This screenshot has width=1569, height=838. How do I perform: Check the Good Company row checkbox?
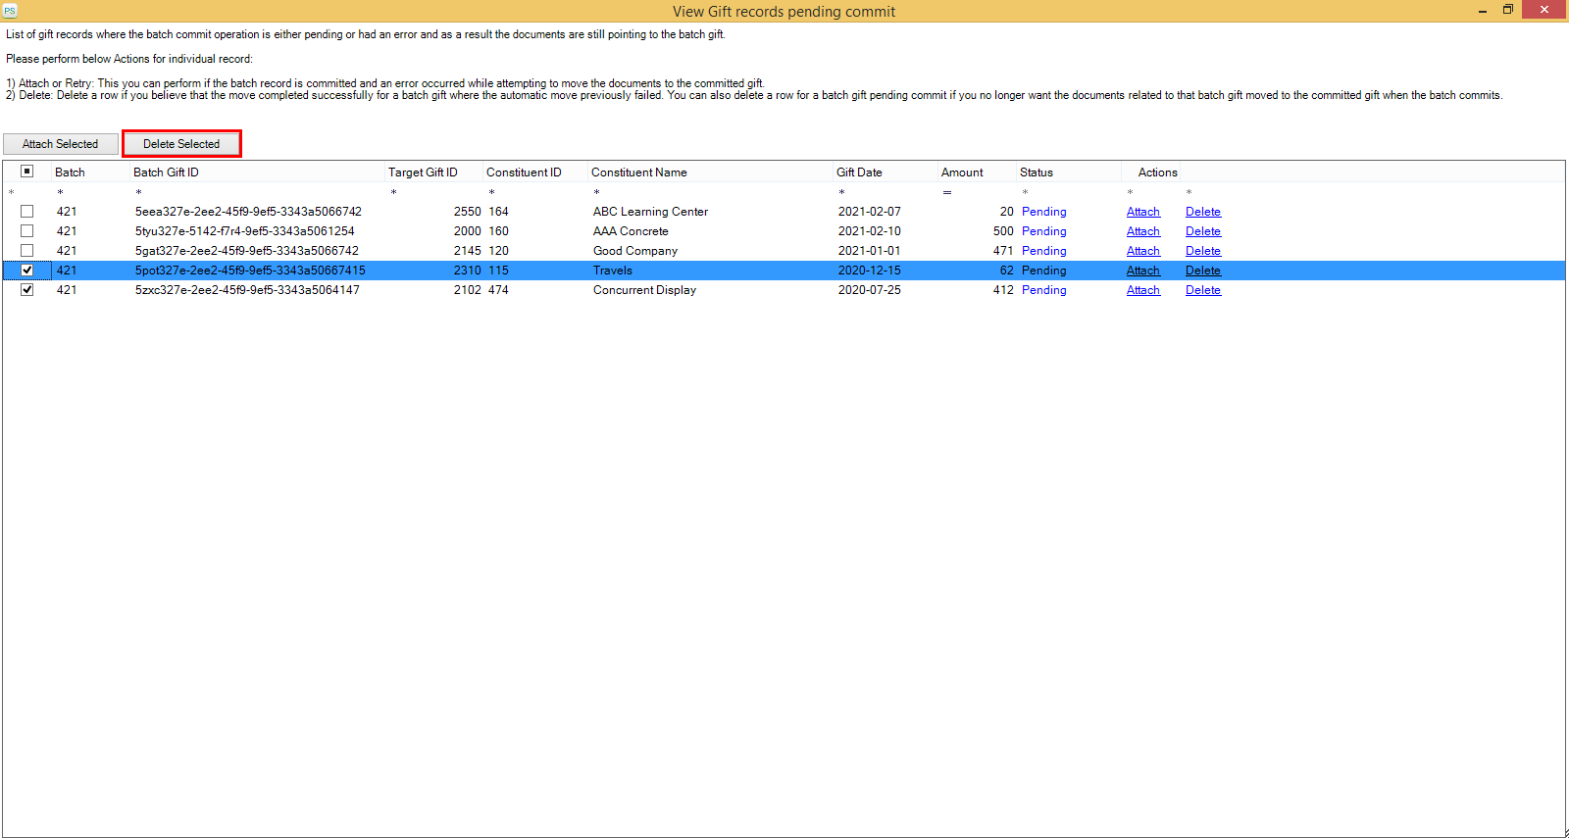point(27,251)
